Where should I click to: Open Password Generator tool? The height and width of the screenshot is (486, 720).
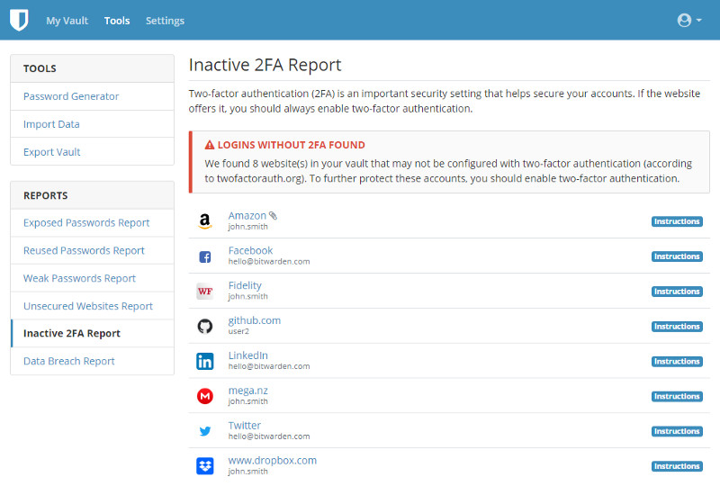(71, 96)
